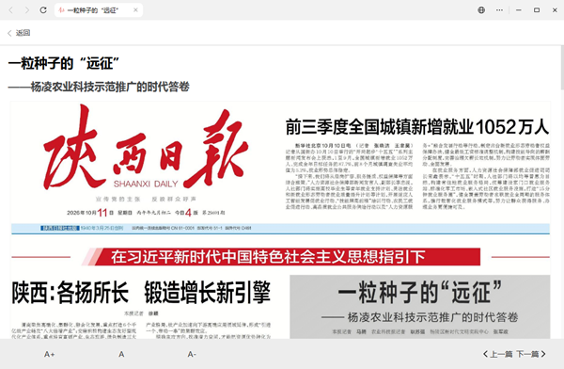Open the three-dot more options menu

click(x=500, y=10)
